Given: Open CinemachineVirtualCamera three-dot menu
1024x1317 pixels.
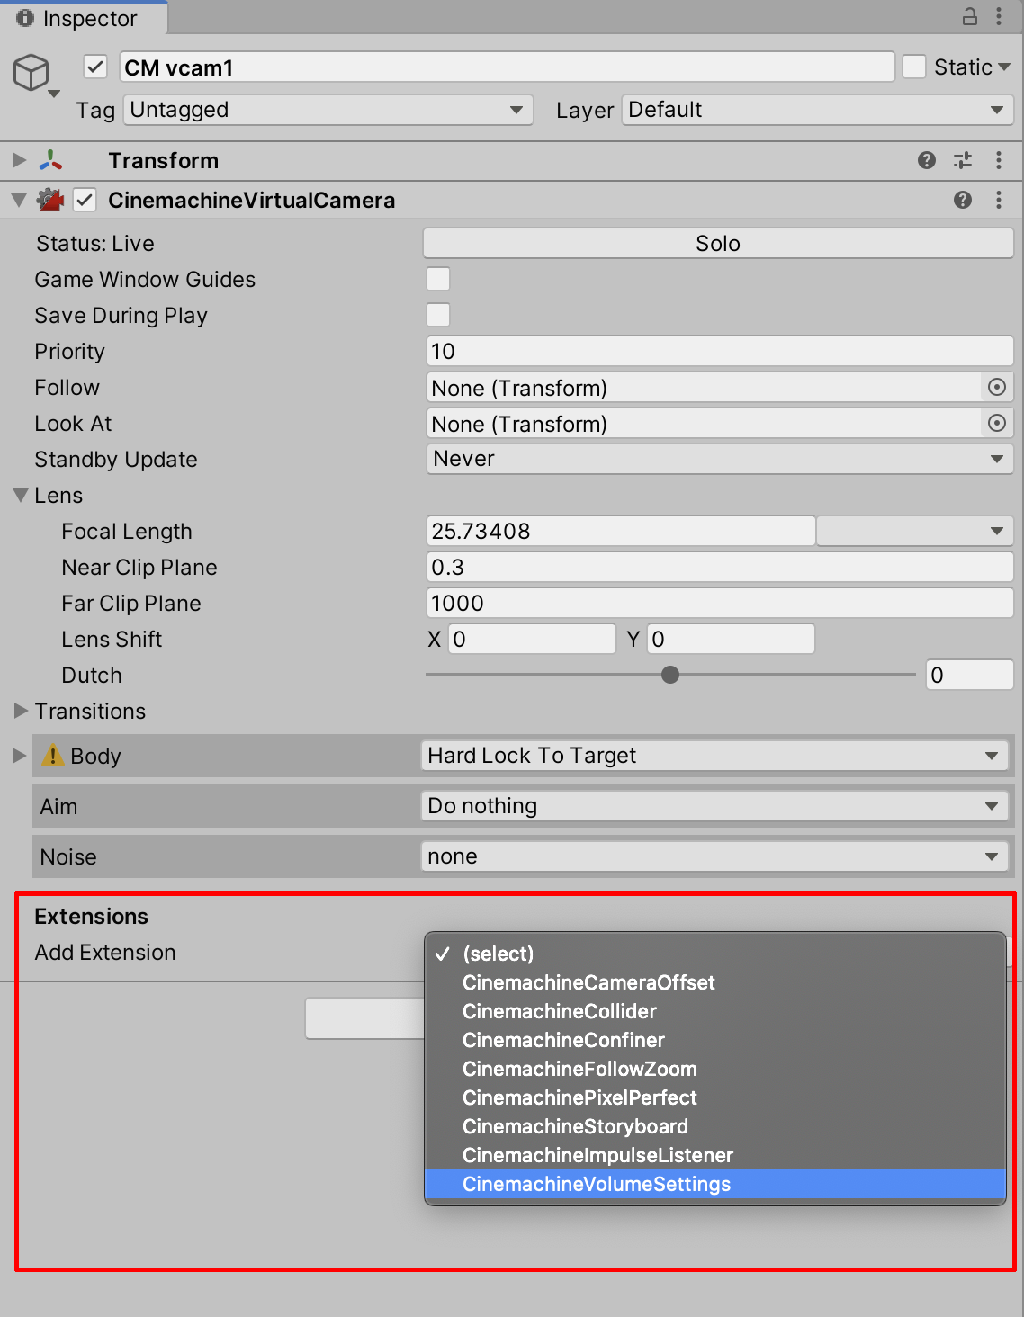Looking at the screenshot, I should [999, 200].
